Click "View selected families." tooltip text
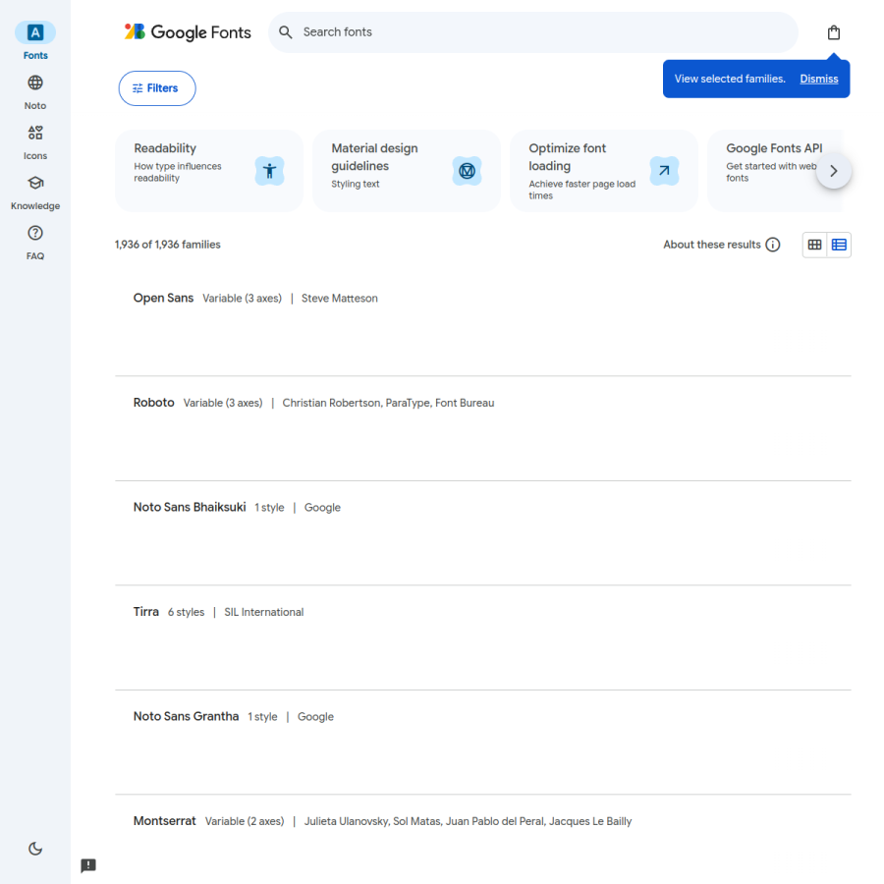Viewport: 884px width, 884px height. [x=730, y=79]
